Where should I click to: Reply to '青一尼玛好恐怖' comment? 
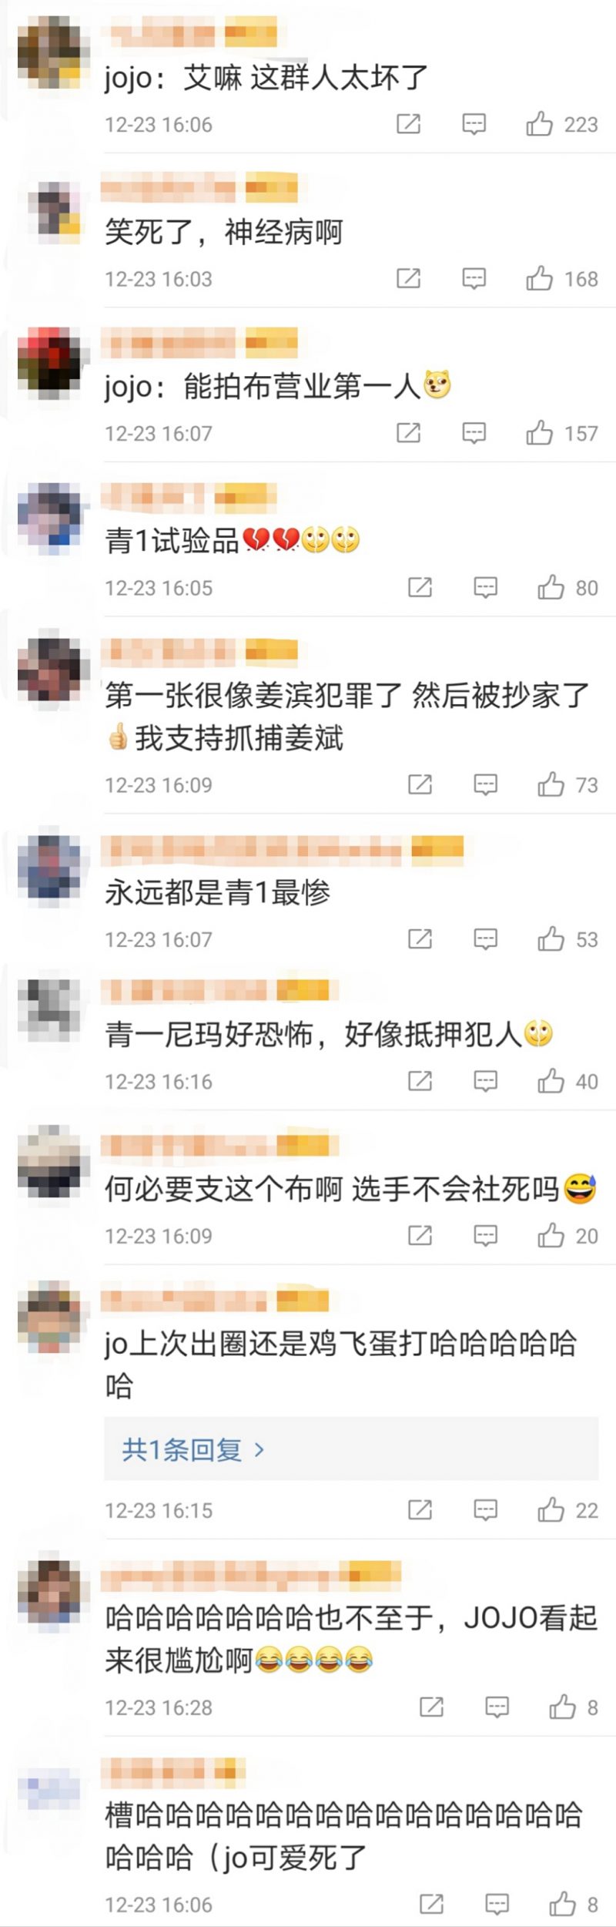pos(485,1081)
